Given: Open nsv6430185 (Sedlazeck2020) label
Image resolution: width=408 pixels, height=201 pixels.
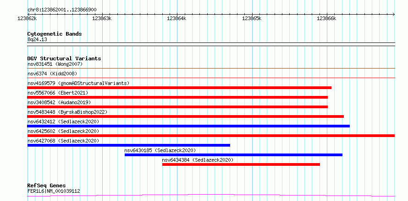Looking at the screenshot, I should coord(160,150).
